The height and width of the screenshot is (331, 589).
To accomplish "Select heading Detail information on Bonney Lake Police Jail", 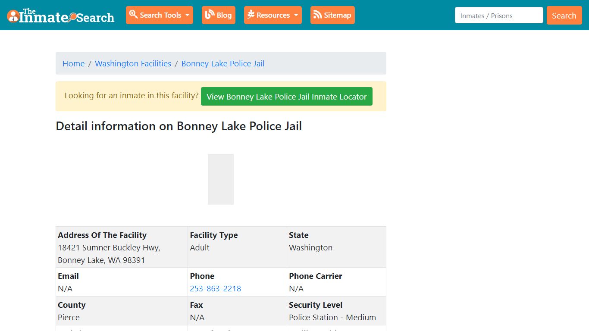I will coord(179,126).
